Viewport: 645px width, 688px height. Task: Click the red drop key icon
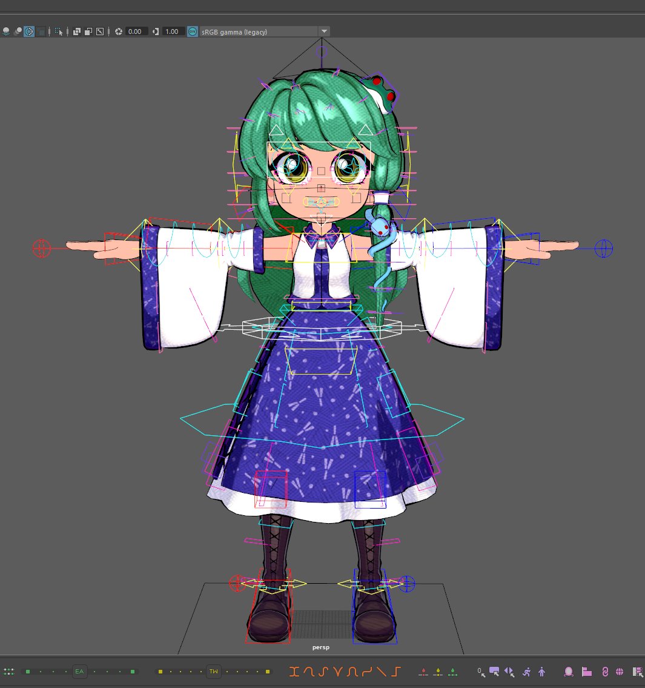tap(423, 672)
